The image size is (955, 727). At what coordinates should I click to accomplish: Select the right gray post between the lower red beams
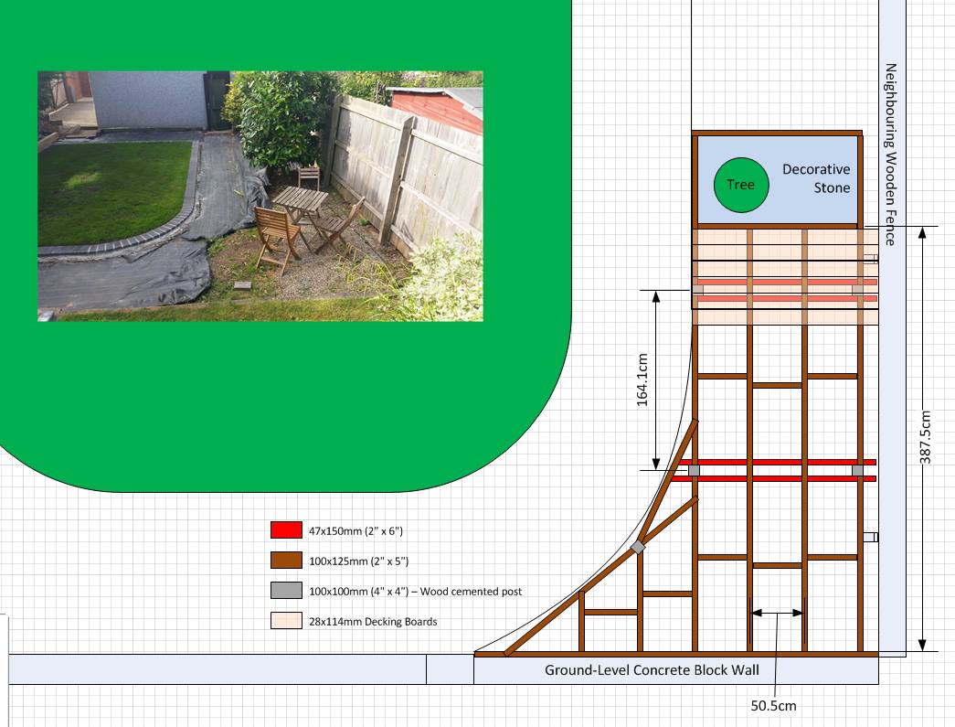(857, 470)
